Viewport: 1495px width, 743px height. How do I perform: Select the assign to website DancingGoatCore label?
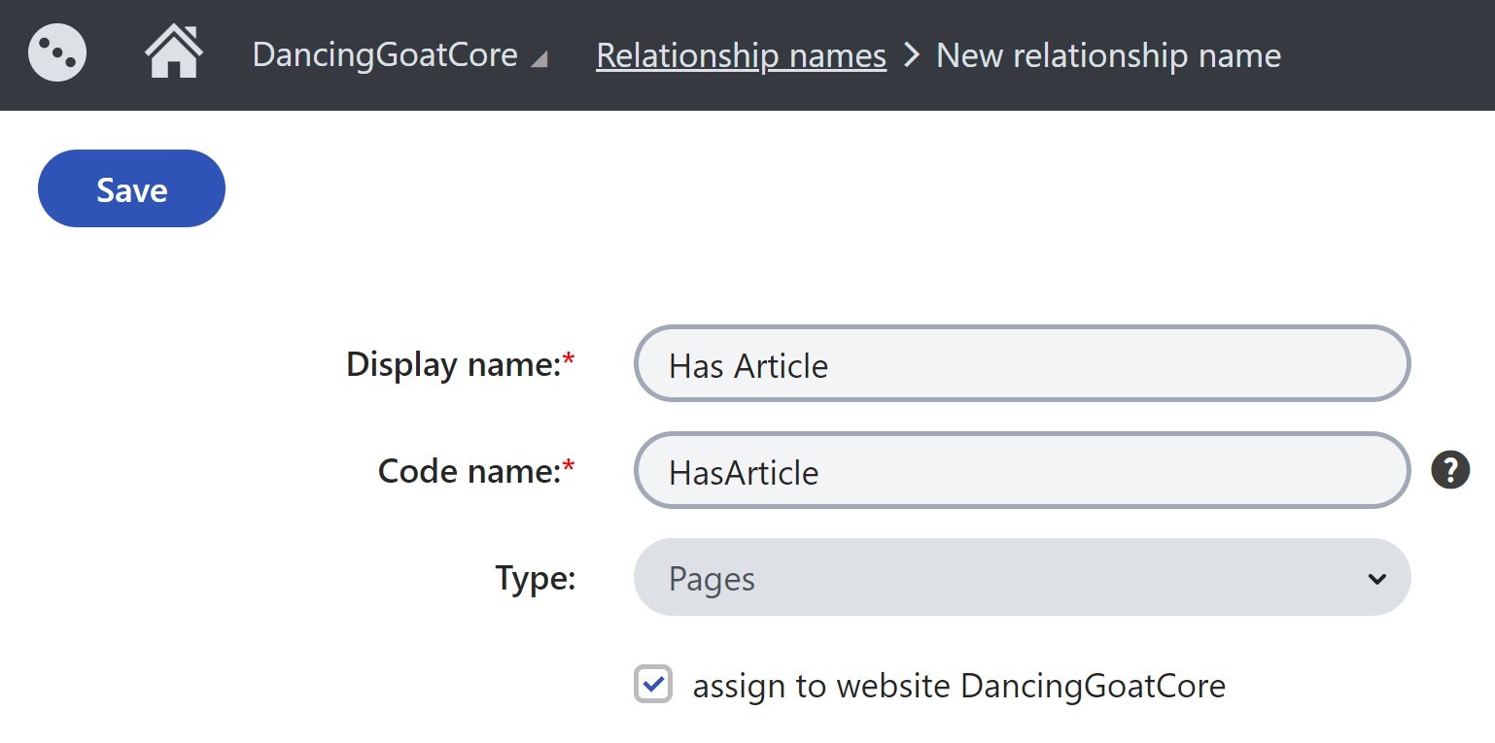click(958, 686)
